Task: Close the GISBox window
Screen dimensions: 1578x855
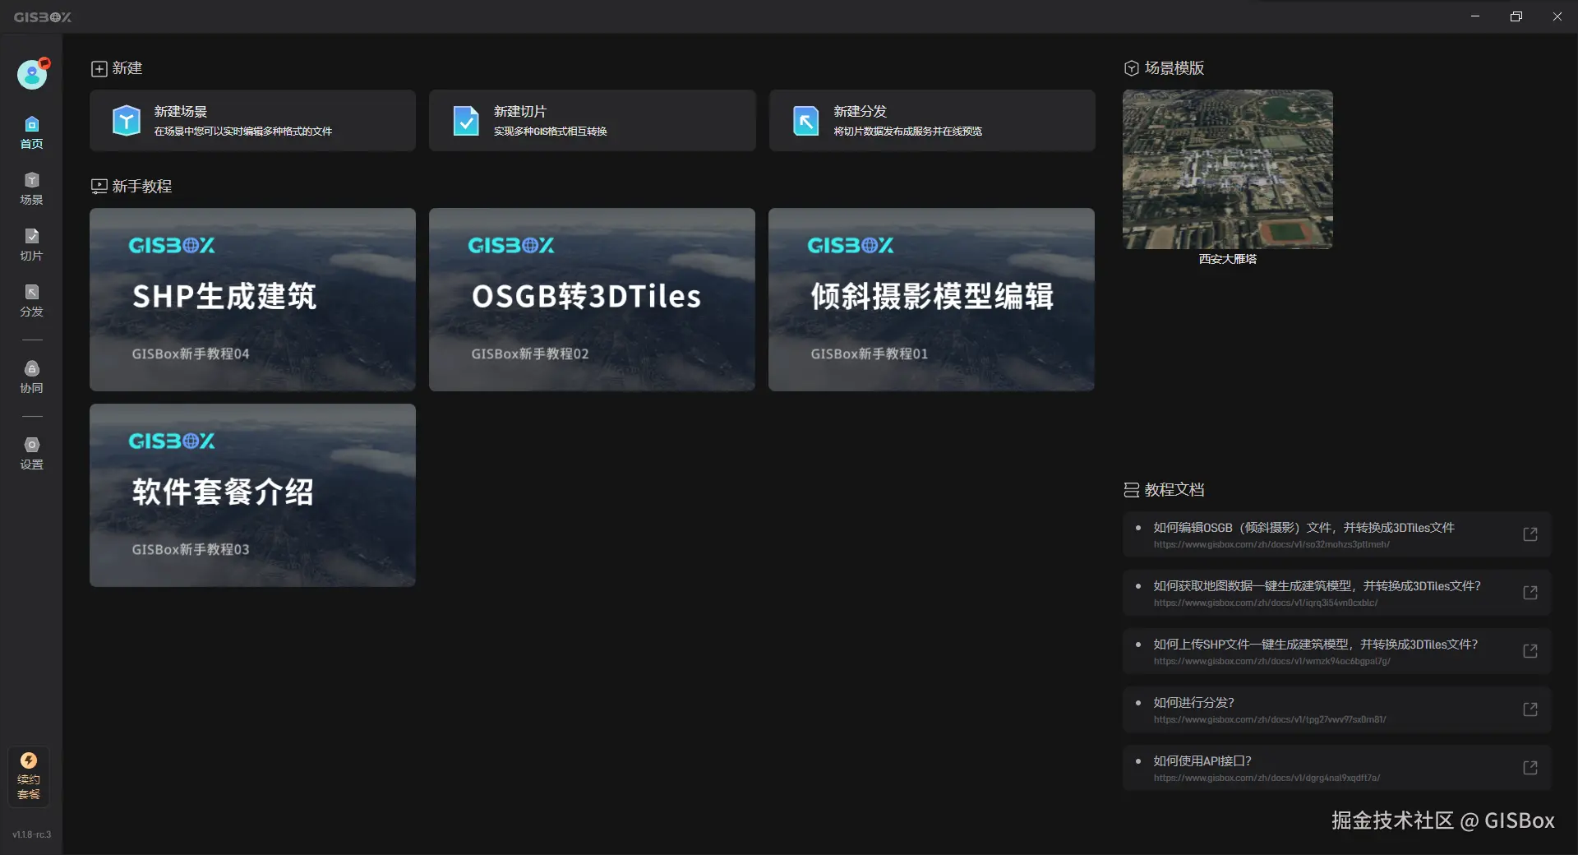Action: tap(1557, 16)
